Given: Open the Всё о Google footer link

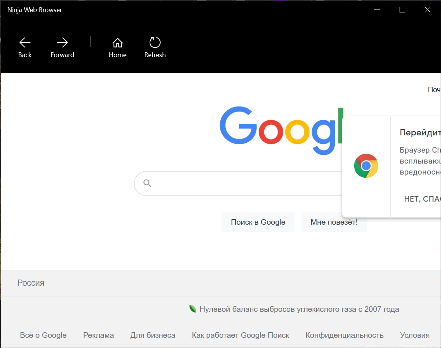Looking at the screenshot, I should (43, 335).
